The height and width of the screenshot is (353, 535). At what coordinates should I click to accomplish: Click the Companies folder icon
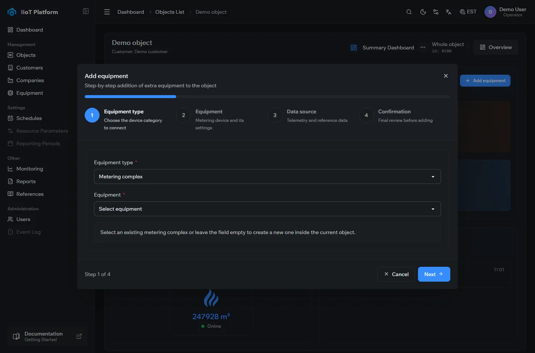coord(10,80)
